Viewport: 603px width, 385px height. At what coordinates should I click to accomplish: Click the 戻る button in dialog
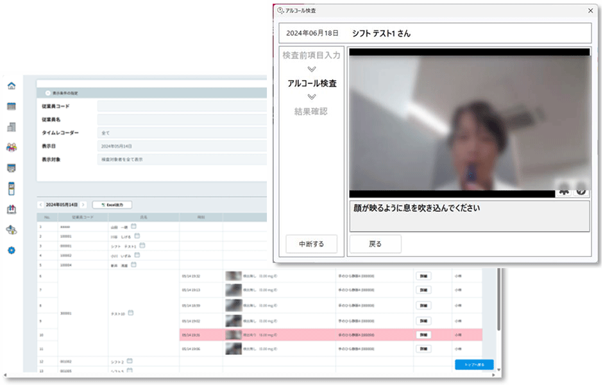[375, 244]
